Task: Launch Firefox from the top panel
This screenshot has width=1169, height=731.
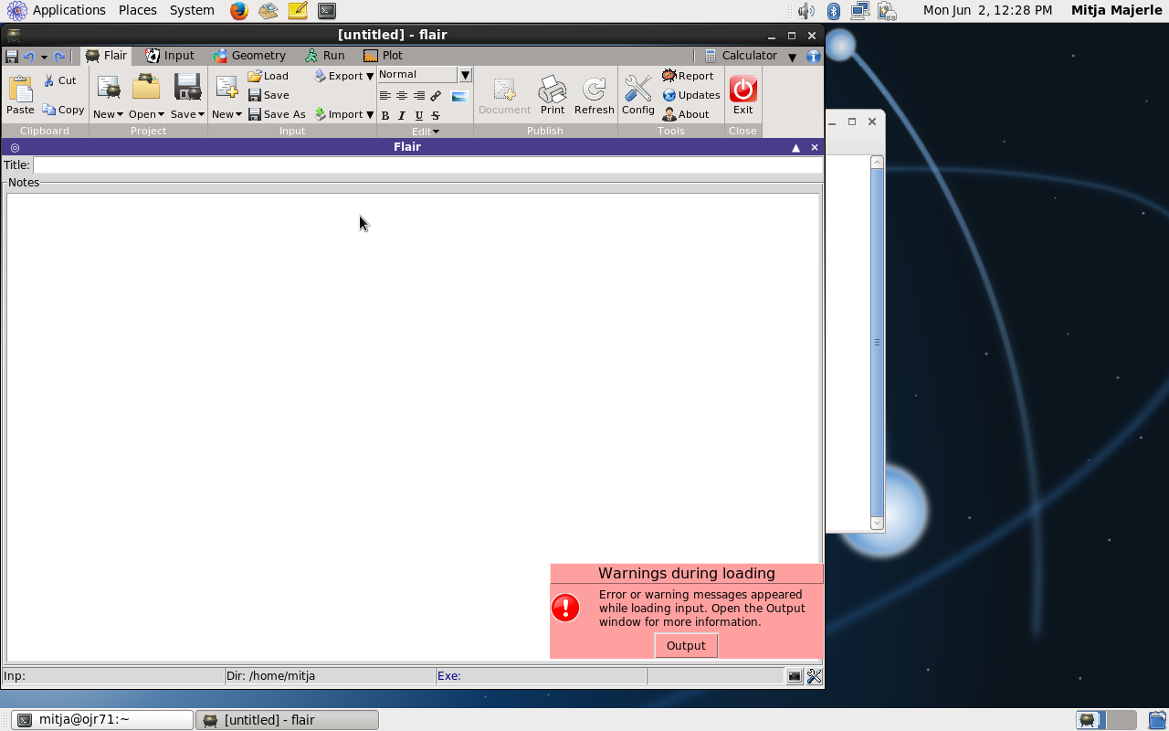Action: [x=238, y=11]
